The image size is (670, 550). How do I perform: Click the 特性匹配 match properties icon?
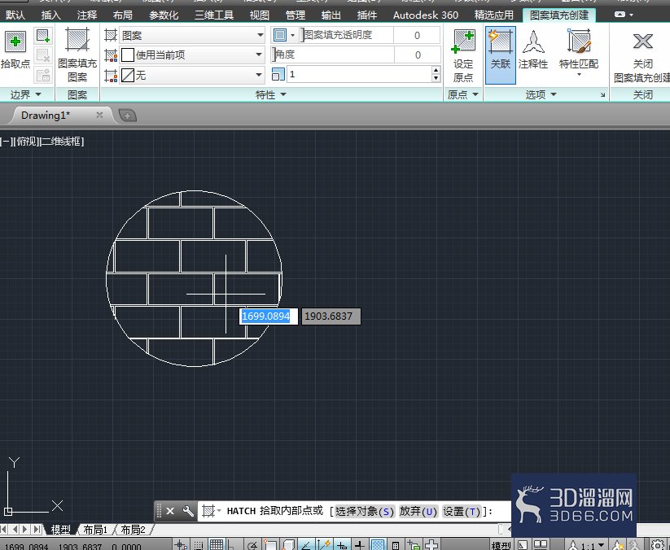579,41
